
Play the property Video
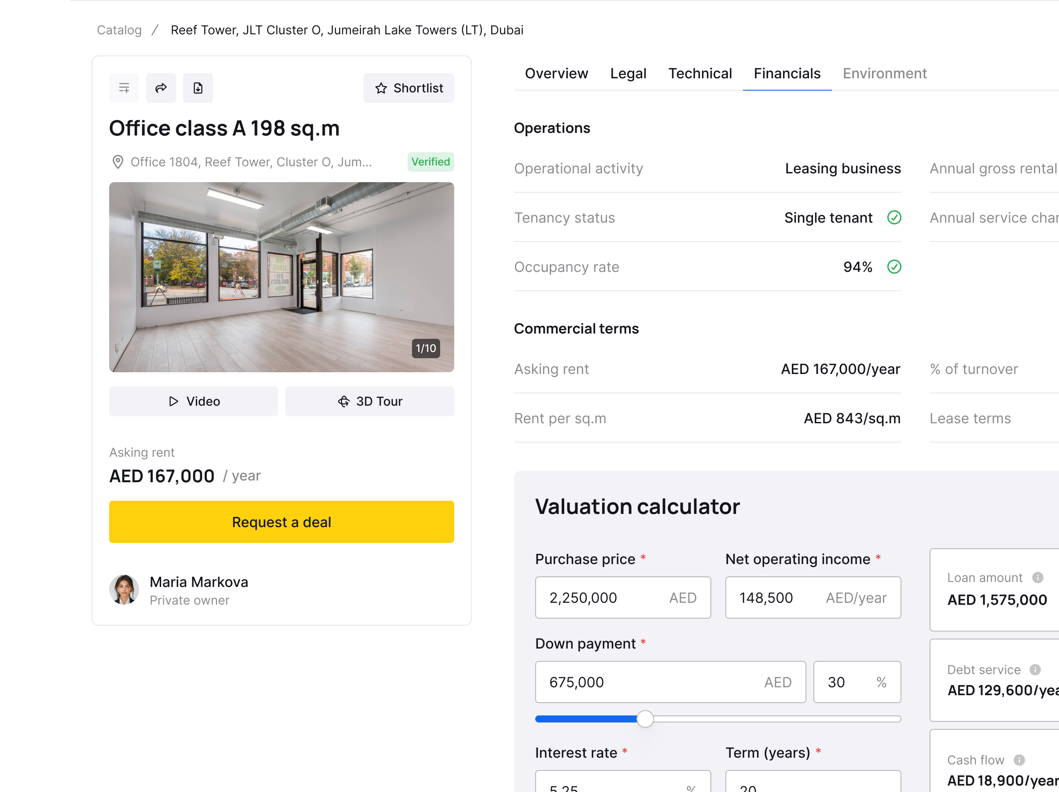[193, 401]
